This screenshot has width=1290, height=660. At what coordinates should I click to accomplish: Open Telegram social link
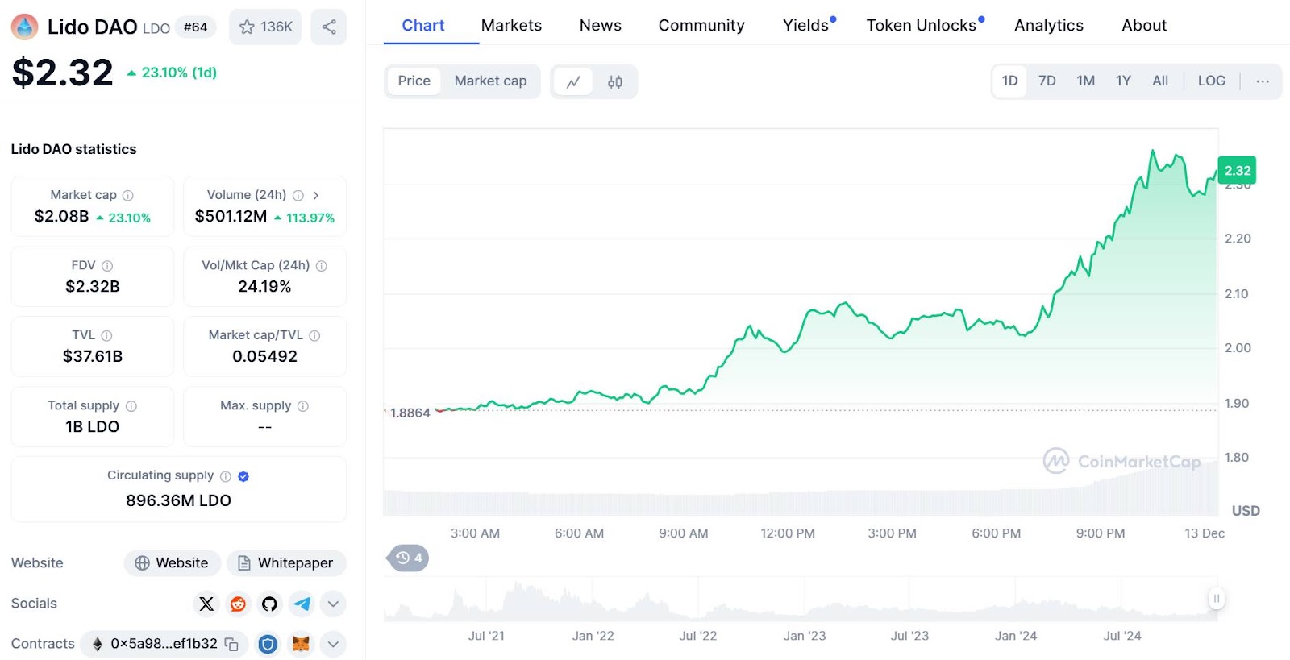[x=302, y=604]
